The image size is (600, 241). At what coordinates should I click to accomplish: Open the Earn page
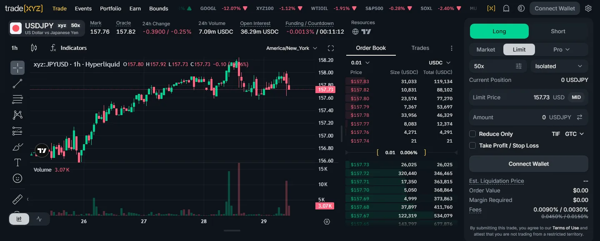coord(135,8)
